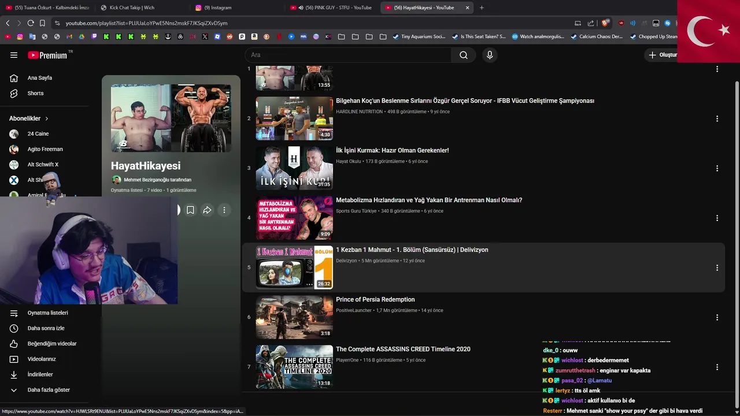Open the Prince of Persia Redemption thumbnail

coord(294,317)
